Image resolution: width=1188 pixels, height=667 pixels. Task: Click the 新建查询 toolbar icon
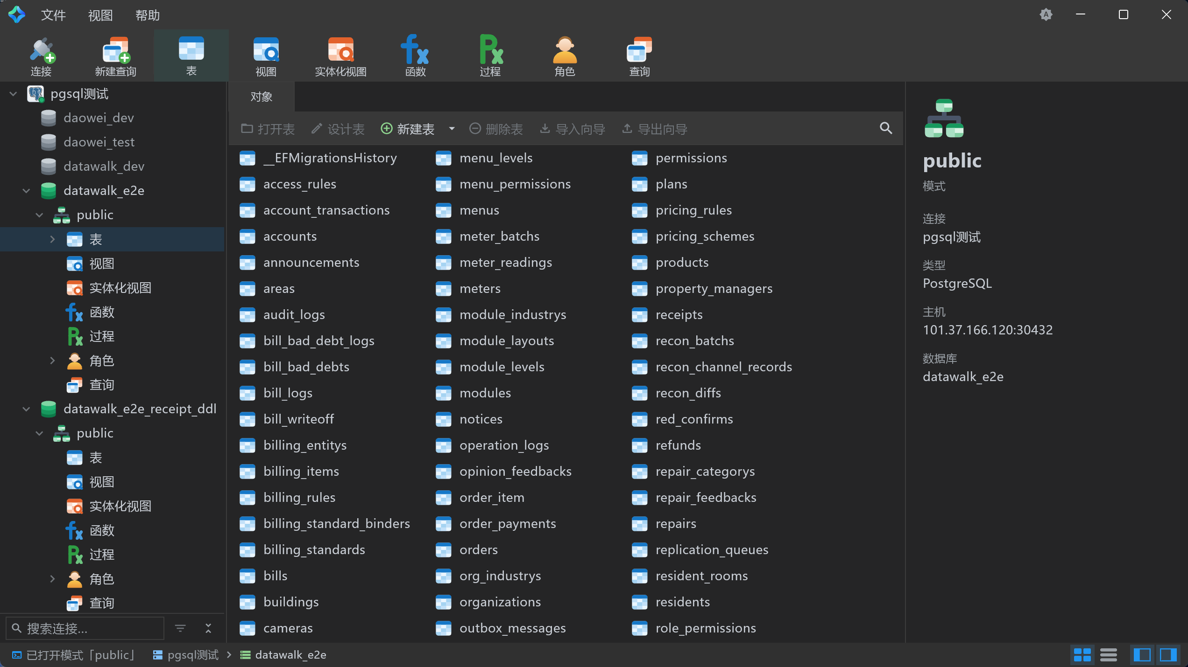115,57
